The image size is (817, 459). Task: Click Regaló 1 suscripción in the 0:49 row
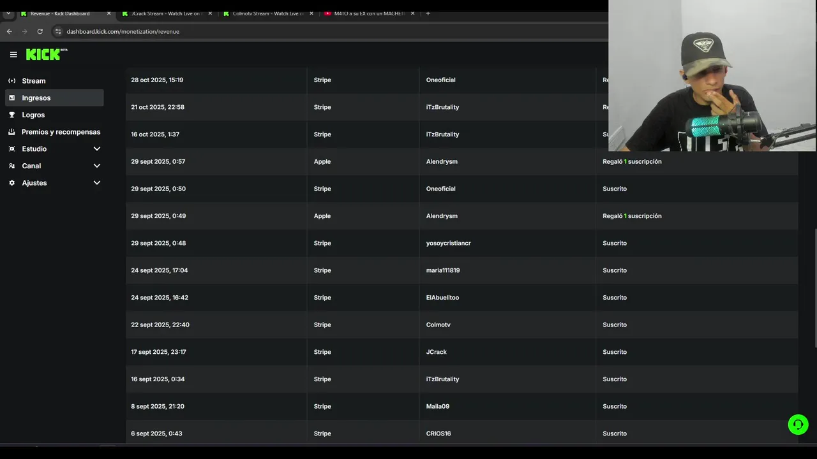pos(632,216)
